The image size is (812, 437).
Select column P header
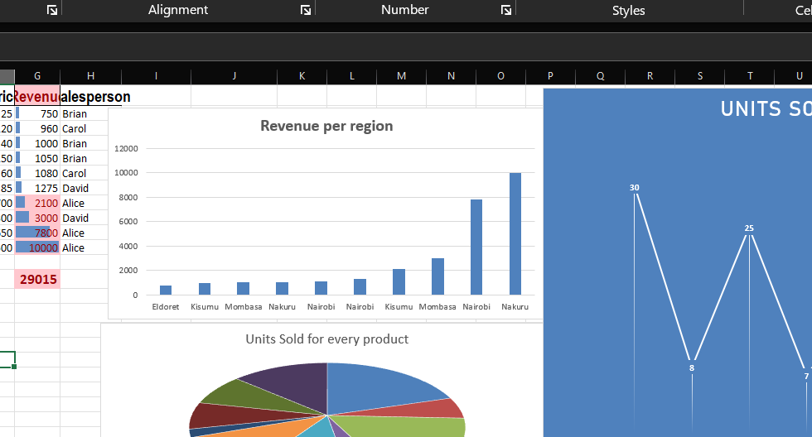click(550, 76)
